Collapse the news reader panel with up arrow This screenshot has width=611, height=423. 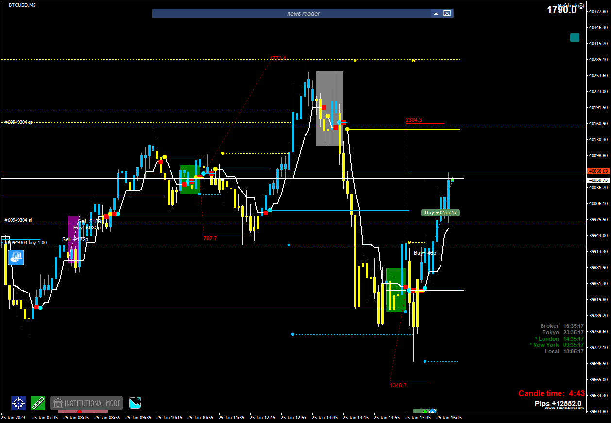point(436,14)
